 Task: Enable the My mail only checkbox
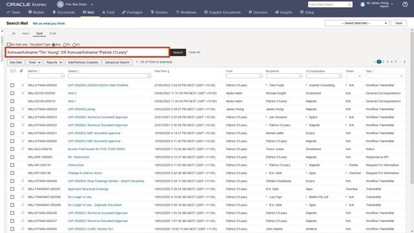click(8, 45)
